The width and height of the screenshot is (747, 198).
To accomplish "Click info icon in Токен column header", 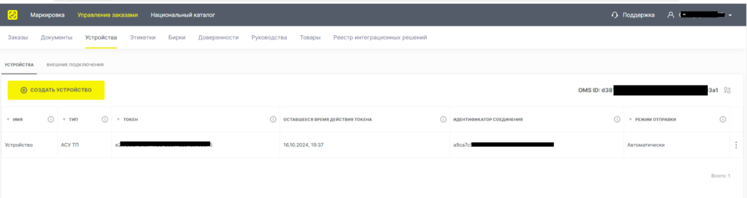I will pos(273,119).
